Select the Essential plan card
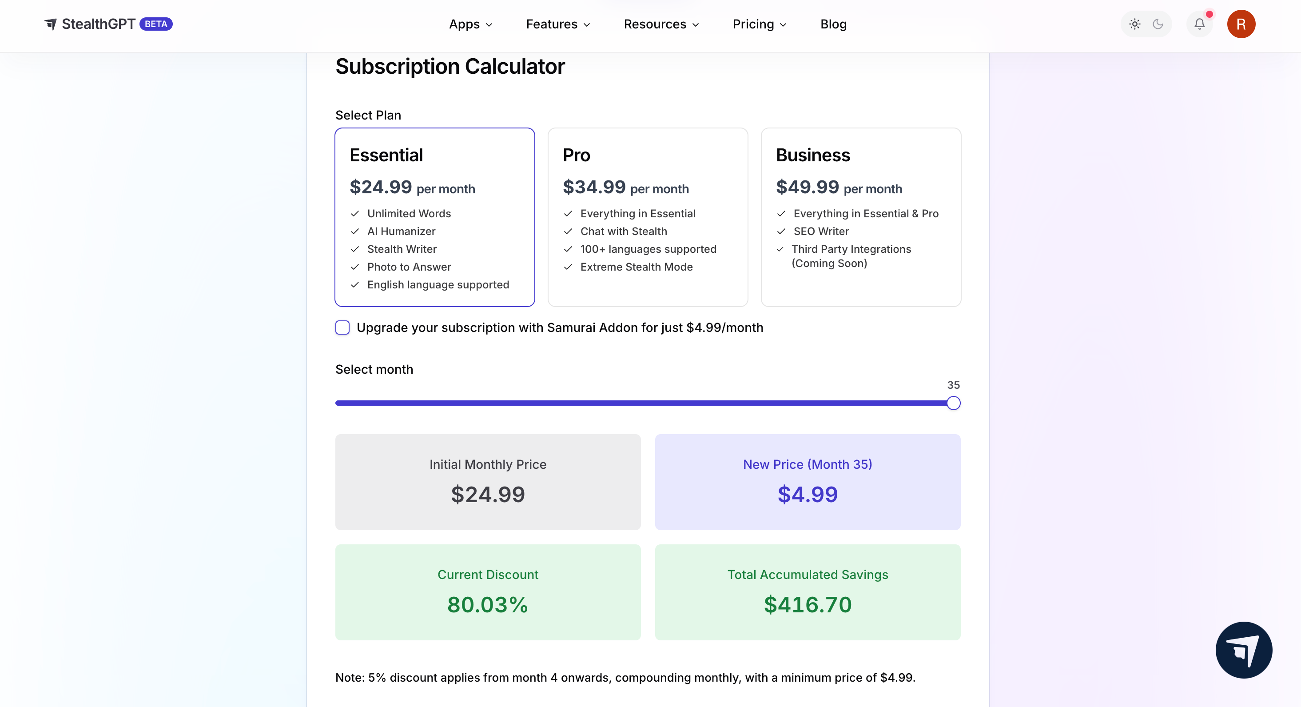Screen dimensions: 1301x707 point(434,217)
